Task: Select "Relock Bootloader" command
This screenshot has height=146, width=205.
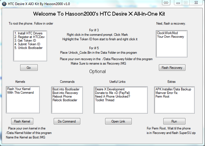Action: click(x=65, y=100)
